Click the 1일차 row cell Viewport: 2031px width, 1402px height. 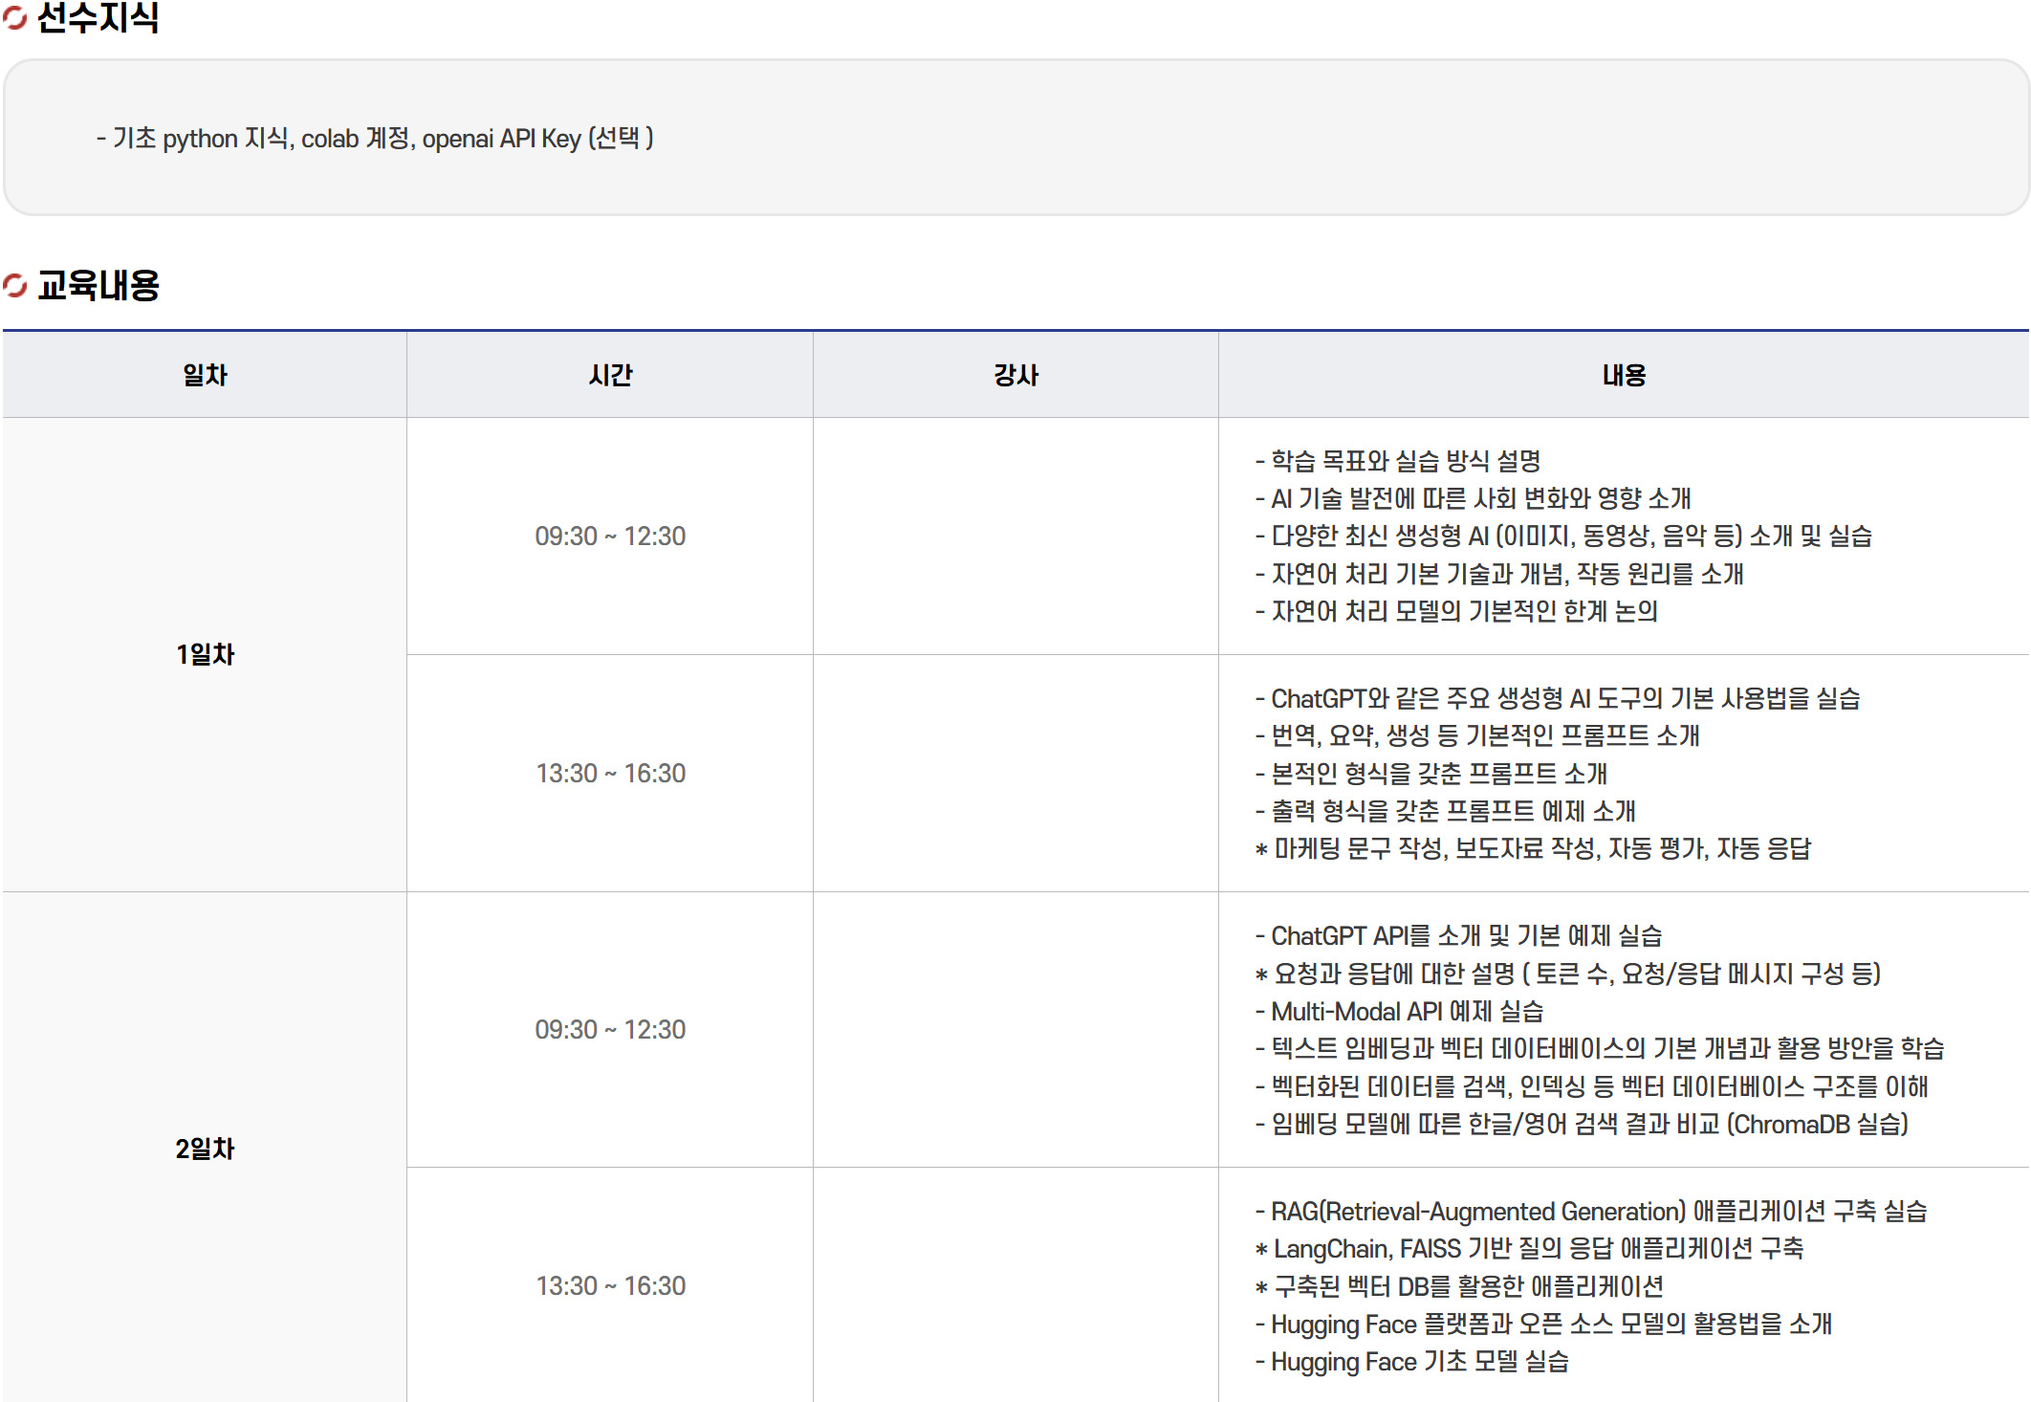point(205,654)
